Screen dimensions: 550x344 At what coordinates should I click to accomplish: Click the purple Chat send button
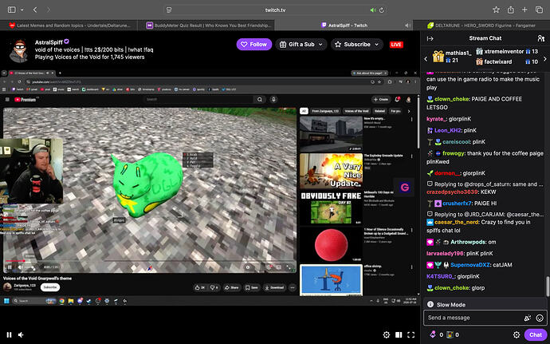coord(536,335)
